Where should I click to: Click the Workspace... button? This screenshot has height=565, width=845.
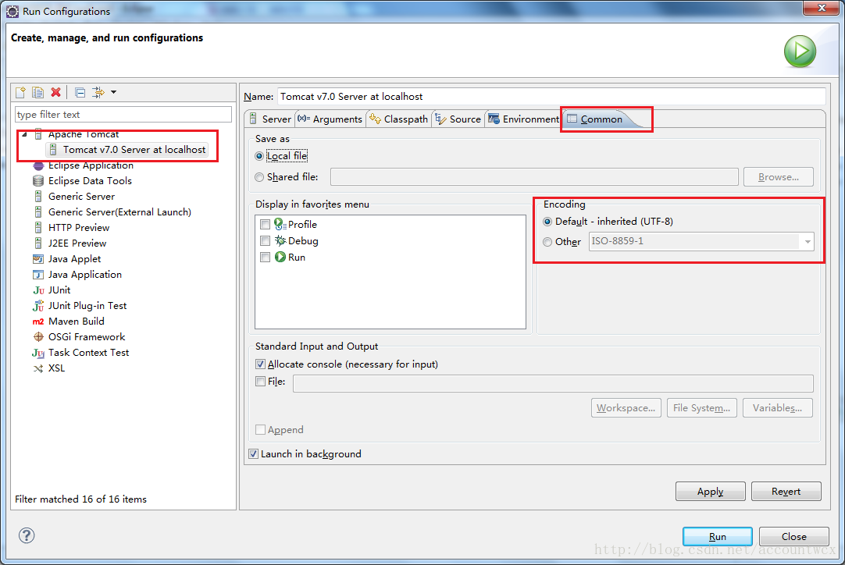(x=626, y=408)
